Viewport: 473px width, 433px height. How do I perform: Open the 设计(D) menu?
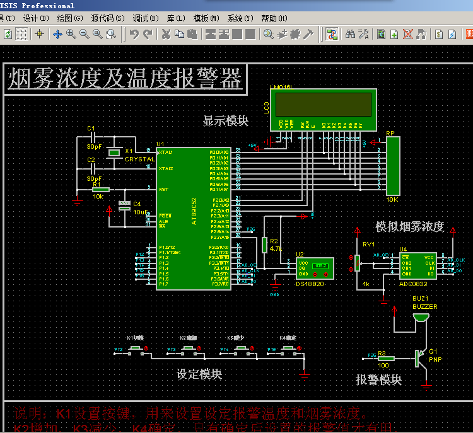pyautogui.click(x=36, y=18)
